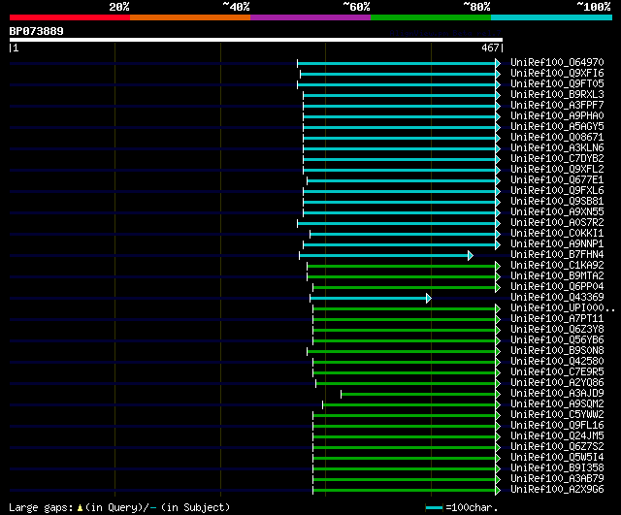621x515 pixels.
Task: Click the UniRef100_A9NNP1 label
Action: coord(557,244)
